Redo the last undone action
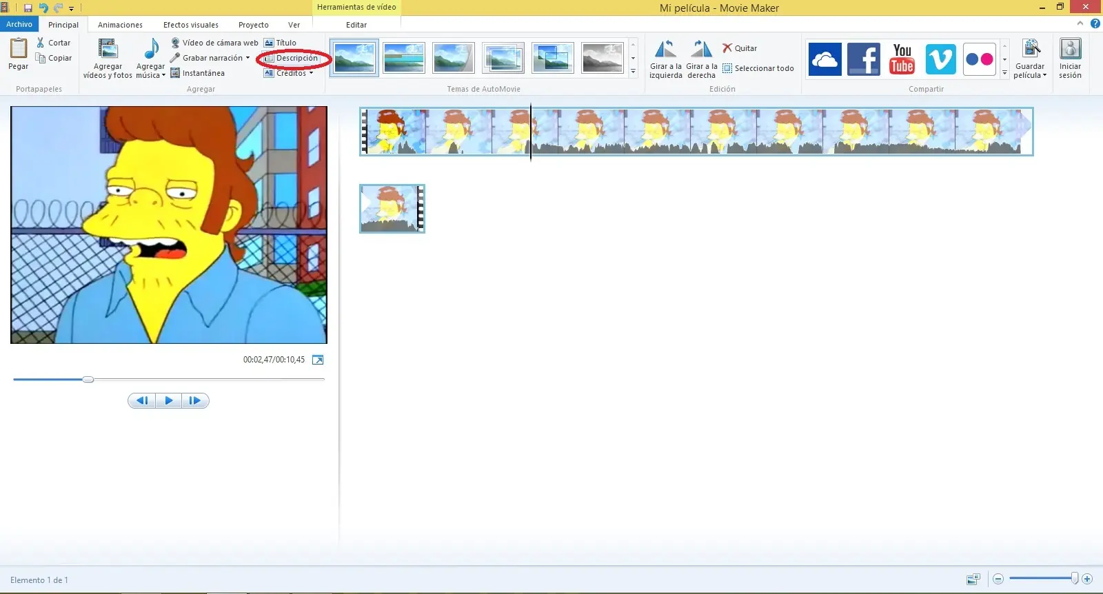Screen dimensions: 1103x594 click(58, 8)
